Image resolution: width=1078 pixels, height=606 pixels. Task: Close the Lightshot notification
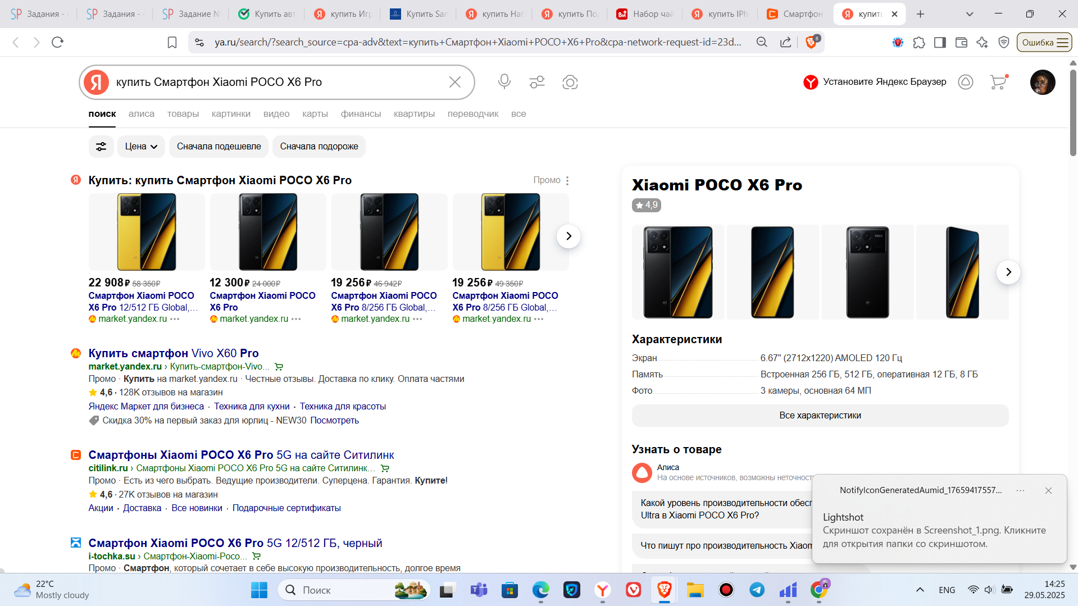[x=1048, y=490]
